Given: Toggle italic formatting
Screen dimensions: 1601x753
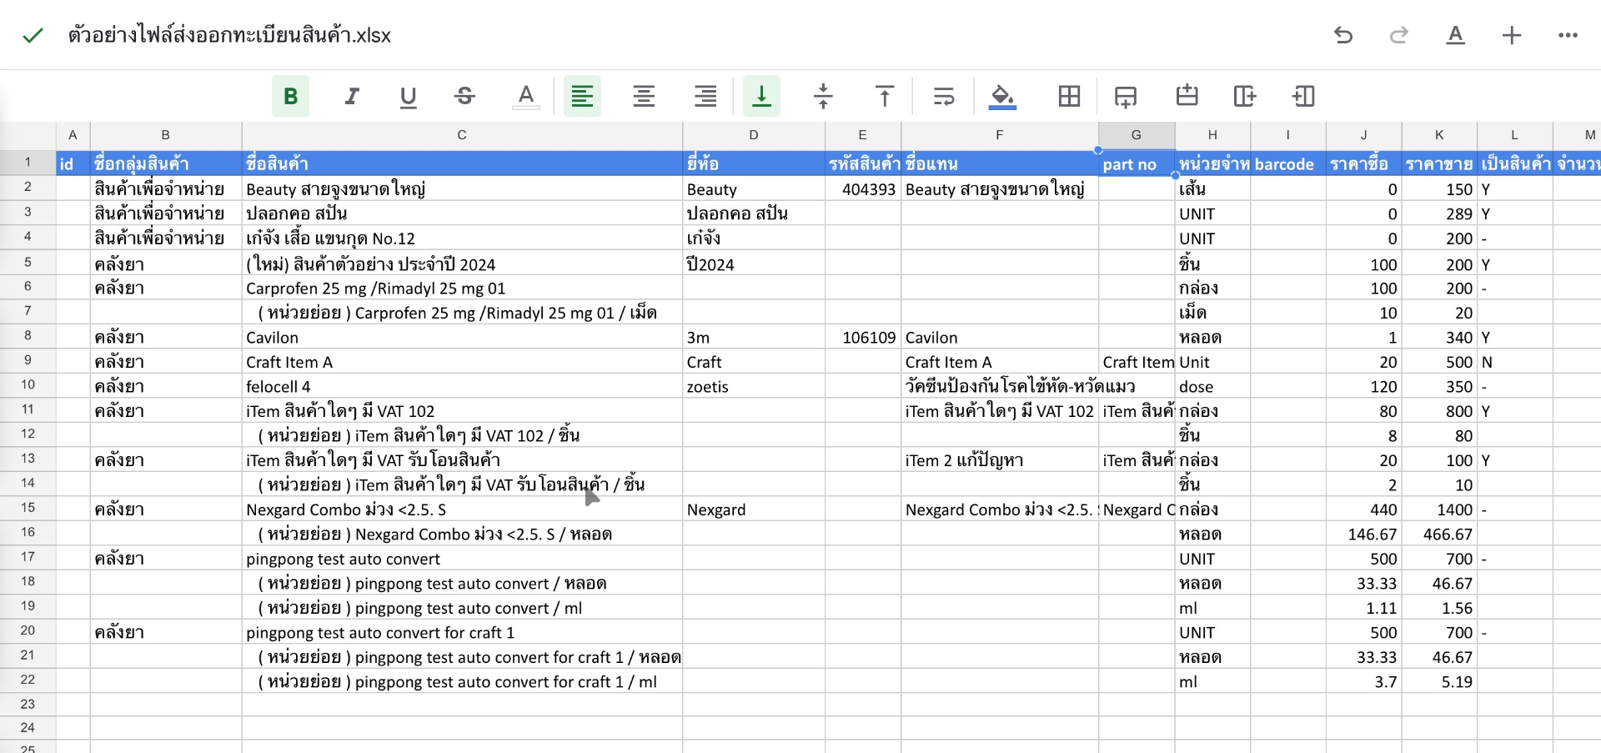Looking at the screenshot, I should 352,96.
